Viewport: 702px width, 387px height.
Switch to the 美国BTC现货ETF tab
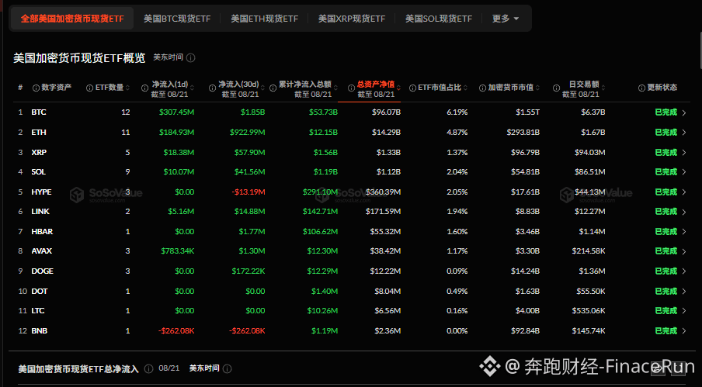click(177, 19)
